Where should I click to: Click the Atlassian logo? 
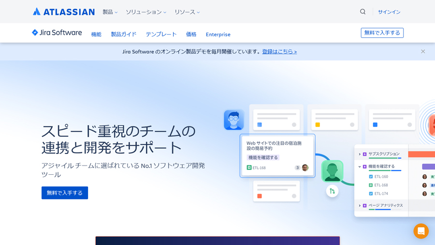tap(63, 12)
